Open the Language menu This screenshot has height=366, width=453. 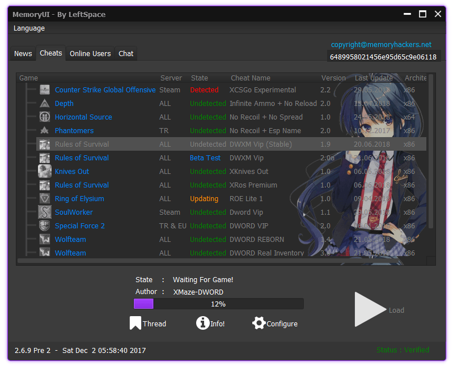point(29,28)
